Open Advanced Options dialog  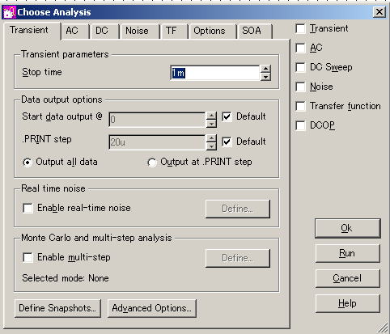point(152,308)
